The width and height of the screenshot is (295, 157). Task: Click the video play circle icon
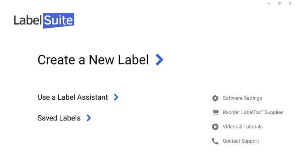tap(215, 127)
